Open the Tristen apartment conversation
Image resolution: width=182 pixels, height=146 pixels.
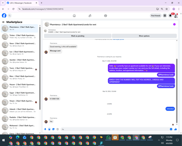(x=19, y=36)
